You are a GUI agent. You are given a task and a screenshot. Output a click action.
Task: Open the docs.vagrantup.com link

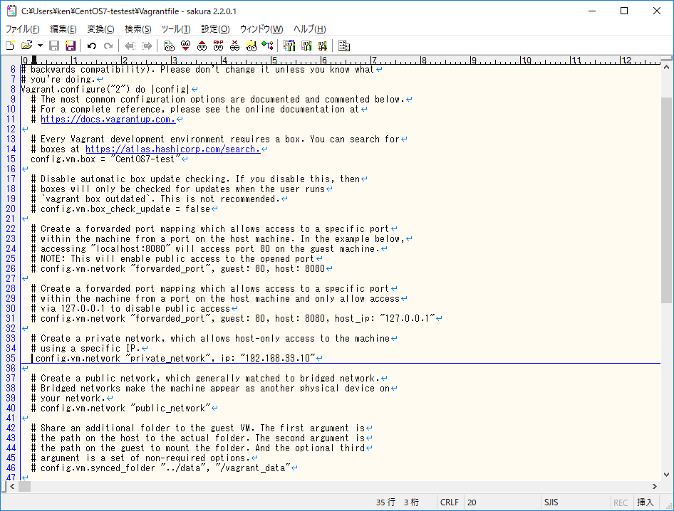(108, 120)
